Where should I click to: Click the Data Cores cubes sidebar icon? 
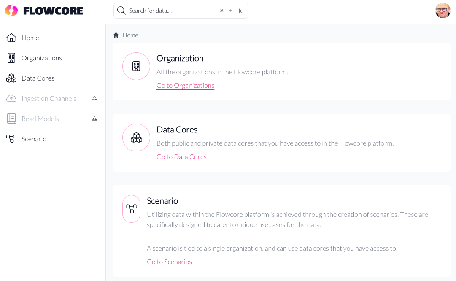pos(11,78)
